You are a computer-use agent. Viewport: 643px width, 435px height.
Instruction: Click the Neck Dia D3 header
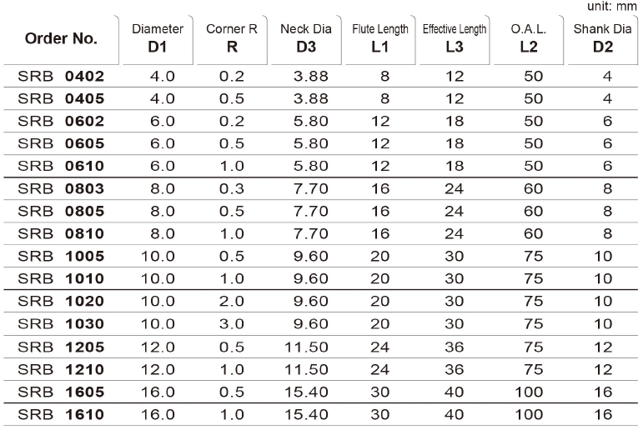point(306,38)
